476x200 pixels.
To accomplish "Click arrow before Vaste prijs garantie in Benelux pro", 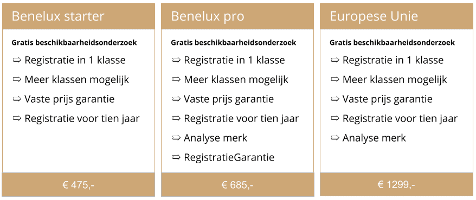I will point(176,99).
